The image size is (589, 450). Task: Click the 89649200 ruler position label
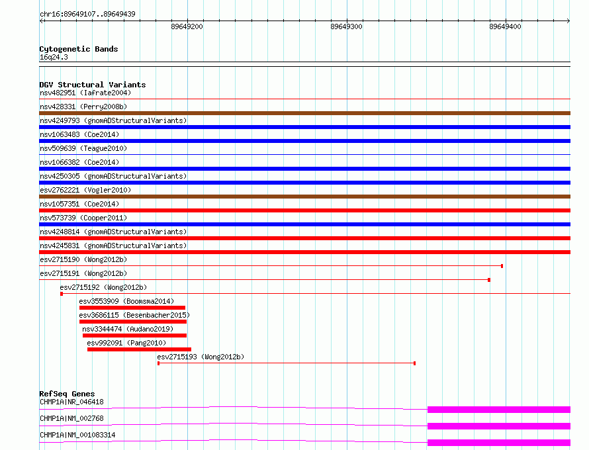[x=187, y=26]
